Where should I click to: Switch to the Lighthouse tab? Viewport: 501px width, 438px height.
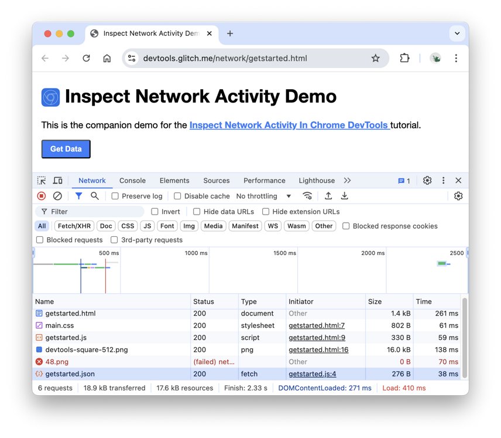(x=317, y=181)
